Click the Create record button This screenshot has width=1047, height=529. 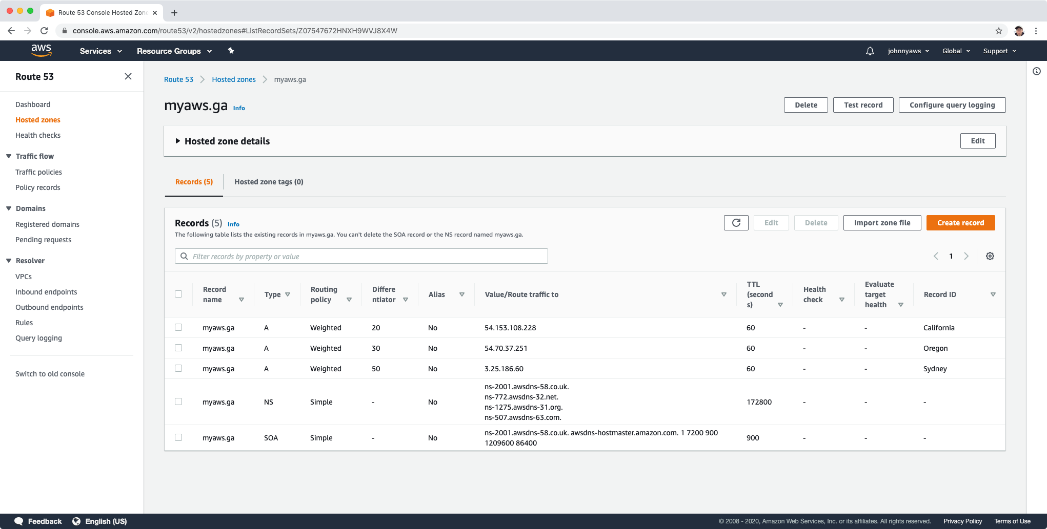click(x=960, y=223)
